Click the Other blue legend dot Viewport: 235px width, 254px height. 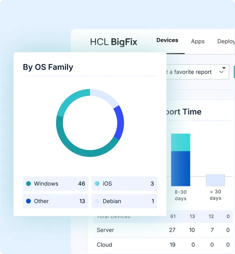(x=28, y=201)
